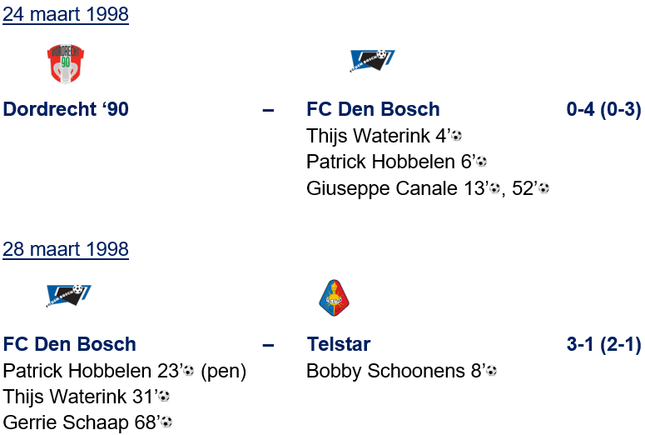Open the 24 maart 1998 date link
Image resolution: width=645 pixels, height=435 pixels.
(x=66, y=15)
